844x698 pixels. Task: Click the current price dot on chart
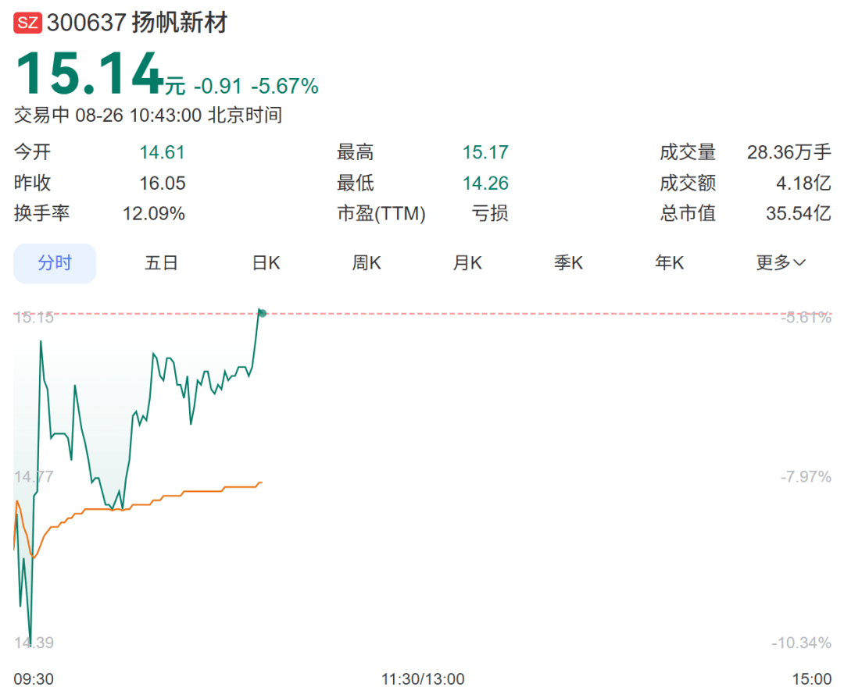263,313
